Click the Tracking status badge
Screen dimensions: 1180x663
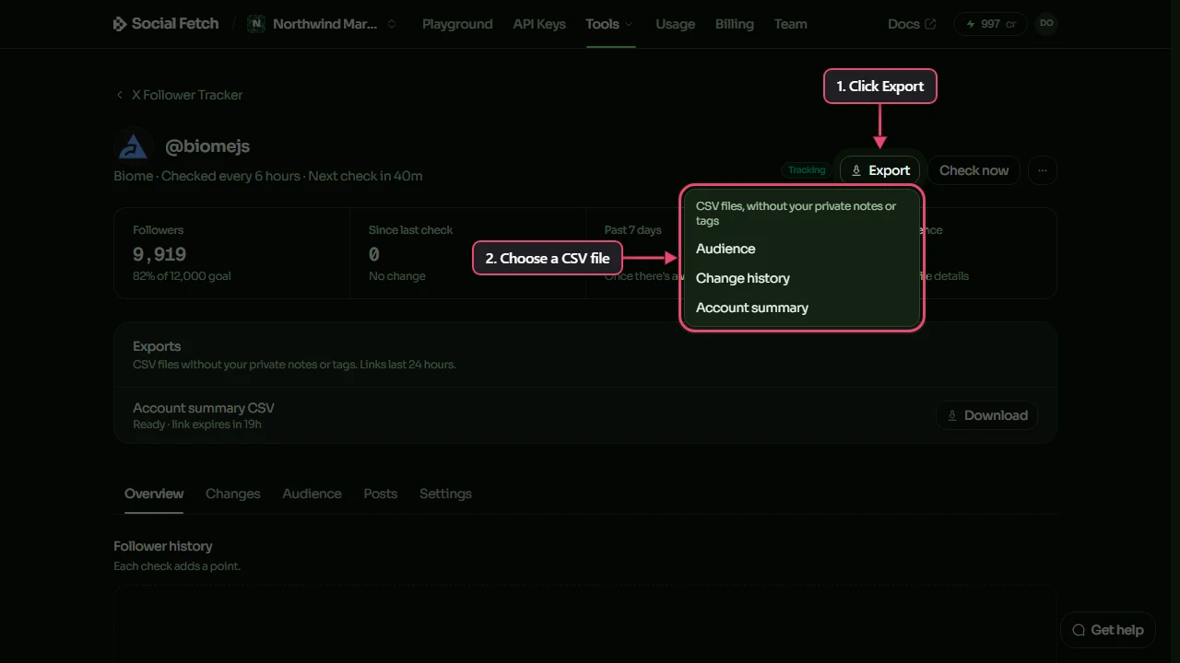[x=807, y=170]
